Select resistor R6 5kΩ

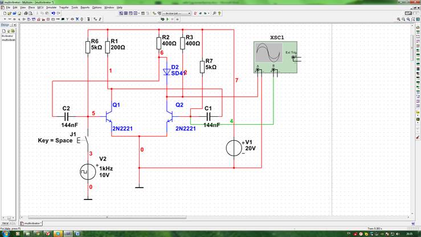88,47
